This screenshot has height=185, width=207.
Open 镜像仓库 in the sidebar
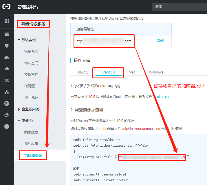click(31, 52)
